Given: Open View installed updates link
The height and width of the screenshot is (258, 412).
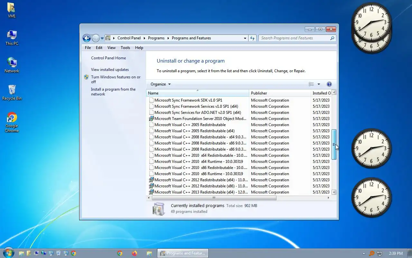Looking at the screenshot, I should [110, 70].
